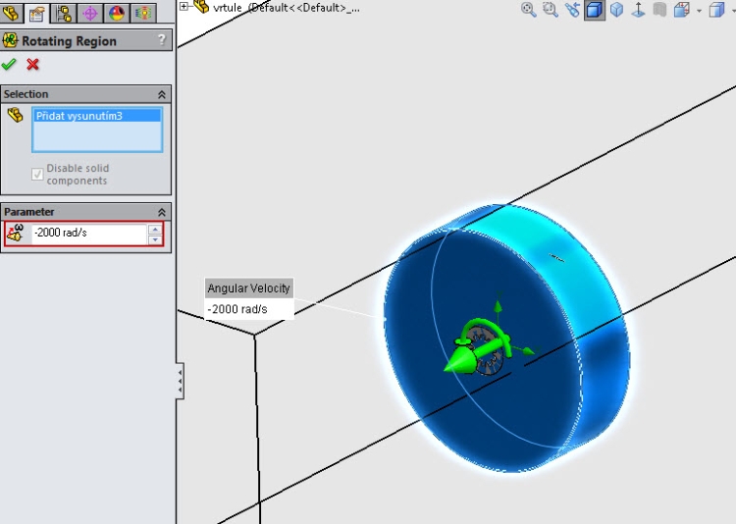Click Zoom to Fit icon
Screen dimensions: 736x524
click(x=529, y=10)
